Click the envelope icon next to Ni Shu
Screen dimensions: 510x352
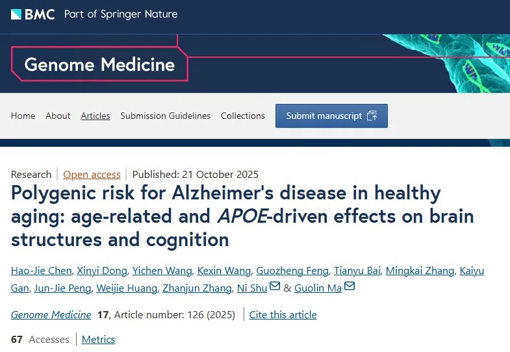(x=274, y=287)
